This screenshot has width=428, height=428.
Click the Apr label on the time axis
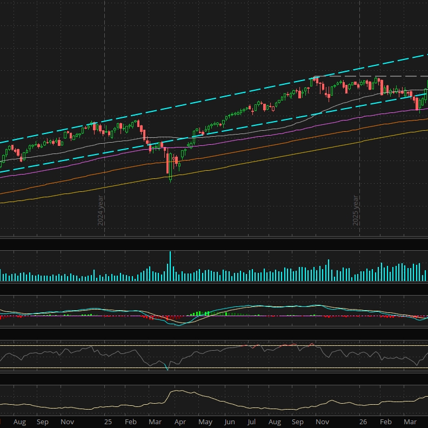180,422
